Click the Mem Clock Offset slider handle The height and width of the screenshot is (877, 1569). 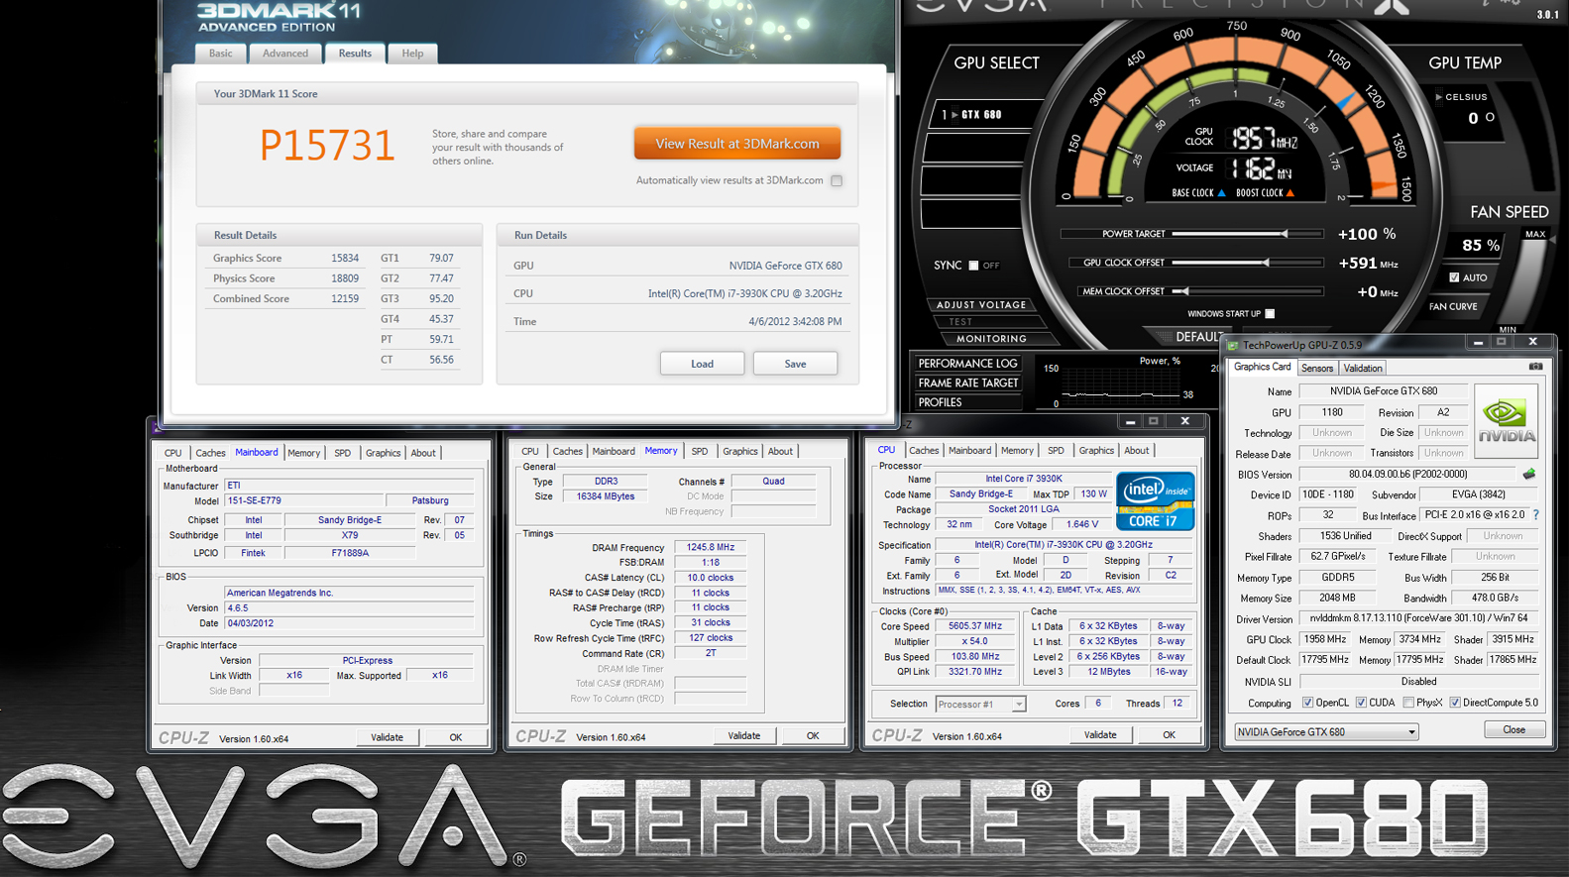coord(1185,291)
